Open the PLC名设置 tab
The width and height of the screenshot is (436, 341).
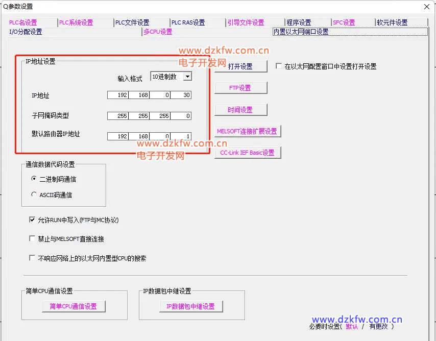[x=23, y=22]
